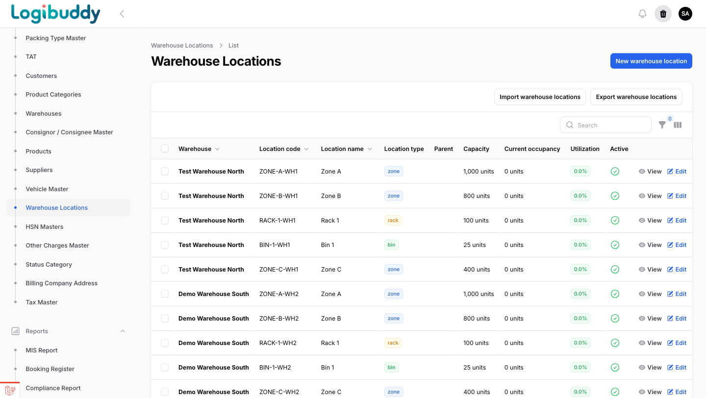View the ZONE-B-WH2 location
The width and height of the screenshot is (706, 398).
(x=650, y=319)
